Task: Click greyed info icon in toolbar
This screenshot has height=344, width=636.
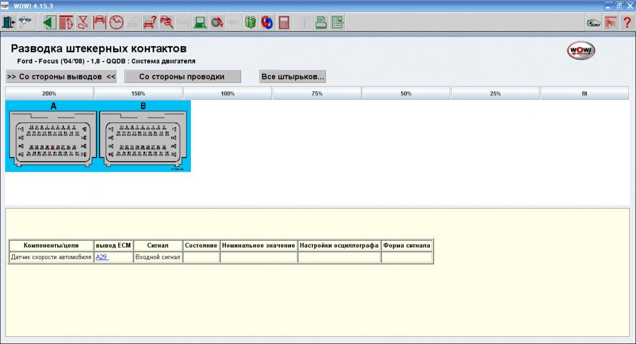Action: pyautogui.click(x=305, y=22)
